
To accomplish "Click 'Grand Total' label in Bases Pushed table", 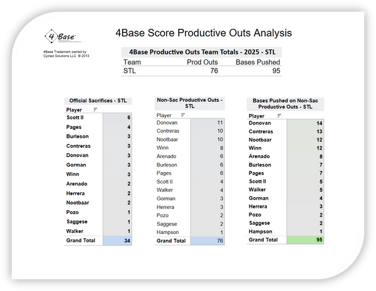I will click(263, 240).
